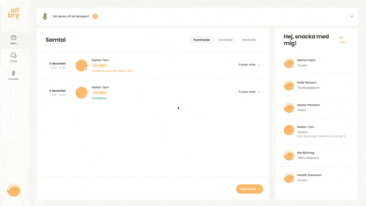Open the Chatt speech bubble icon

click(14, 55)
